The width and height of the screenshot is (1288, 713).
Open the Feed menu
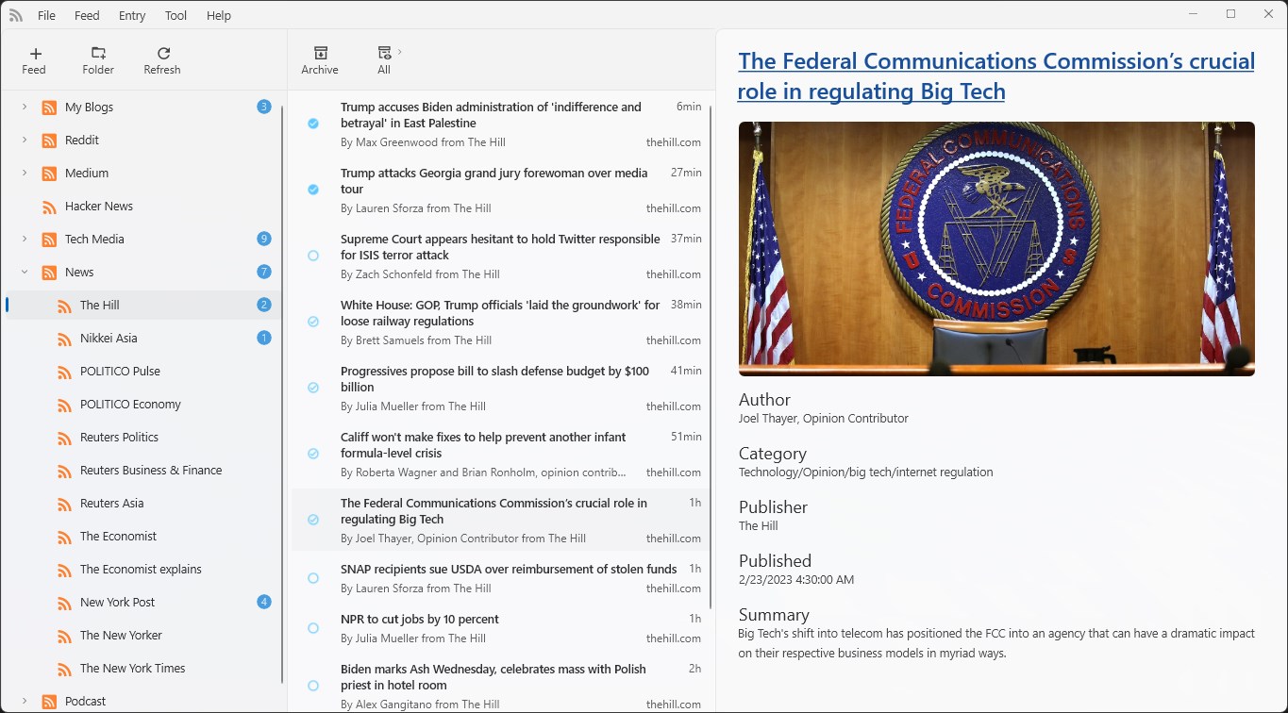87,15
